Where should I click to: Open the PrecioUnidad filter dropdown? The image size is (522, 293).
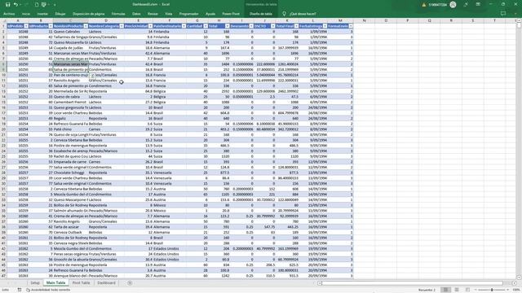[150, 26]
